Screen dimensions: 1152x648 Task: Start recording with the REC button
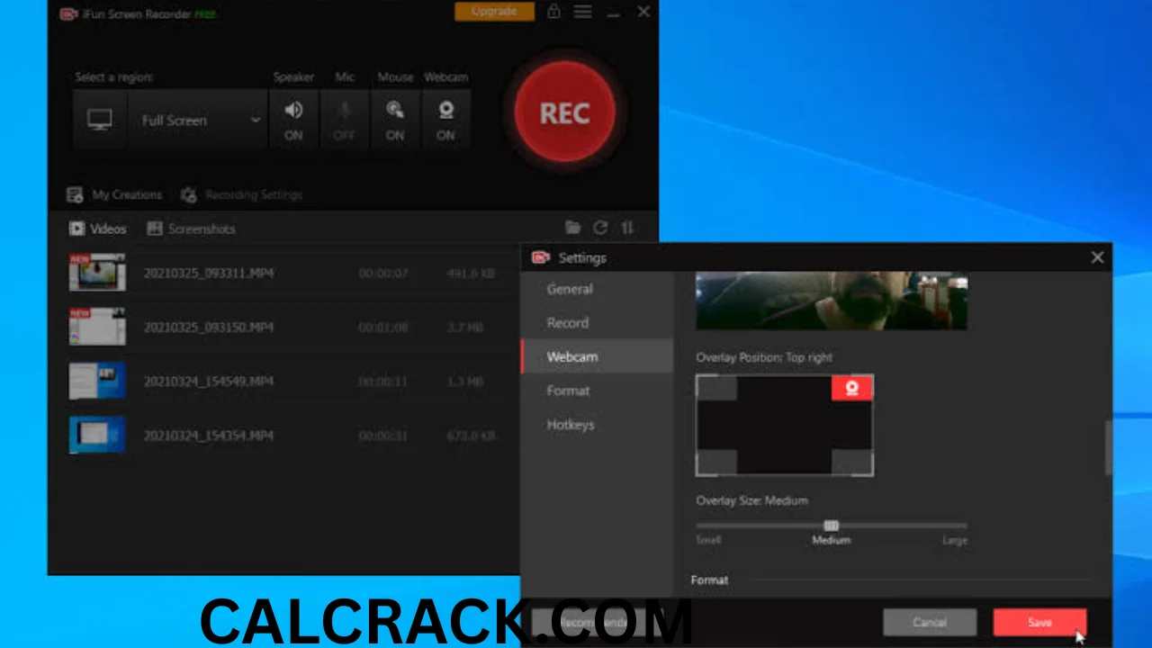tap(564, 112)
